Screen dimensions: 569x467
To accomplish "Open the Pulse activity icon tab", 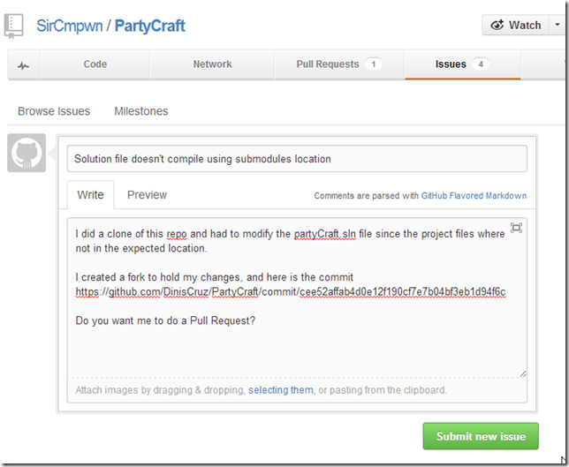I will [24, 64].
